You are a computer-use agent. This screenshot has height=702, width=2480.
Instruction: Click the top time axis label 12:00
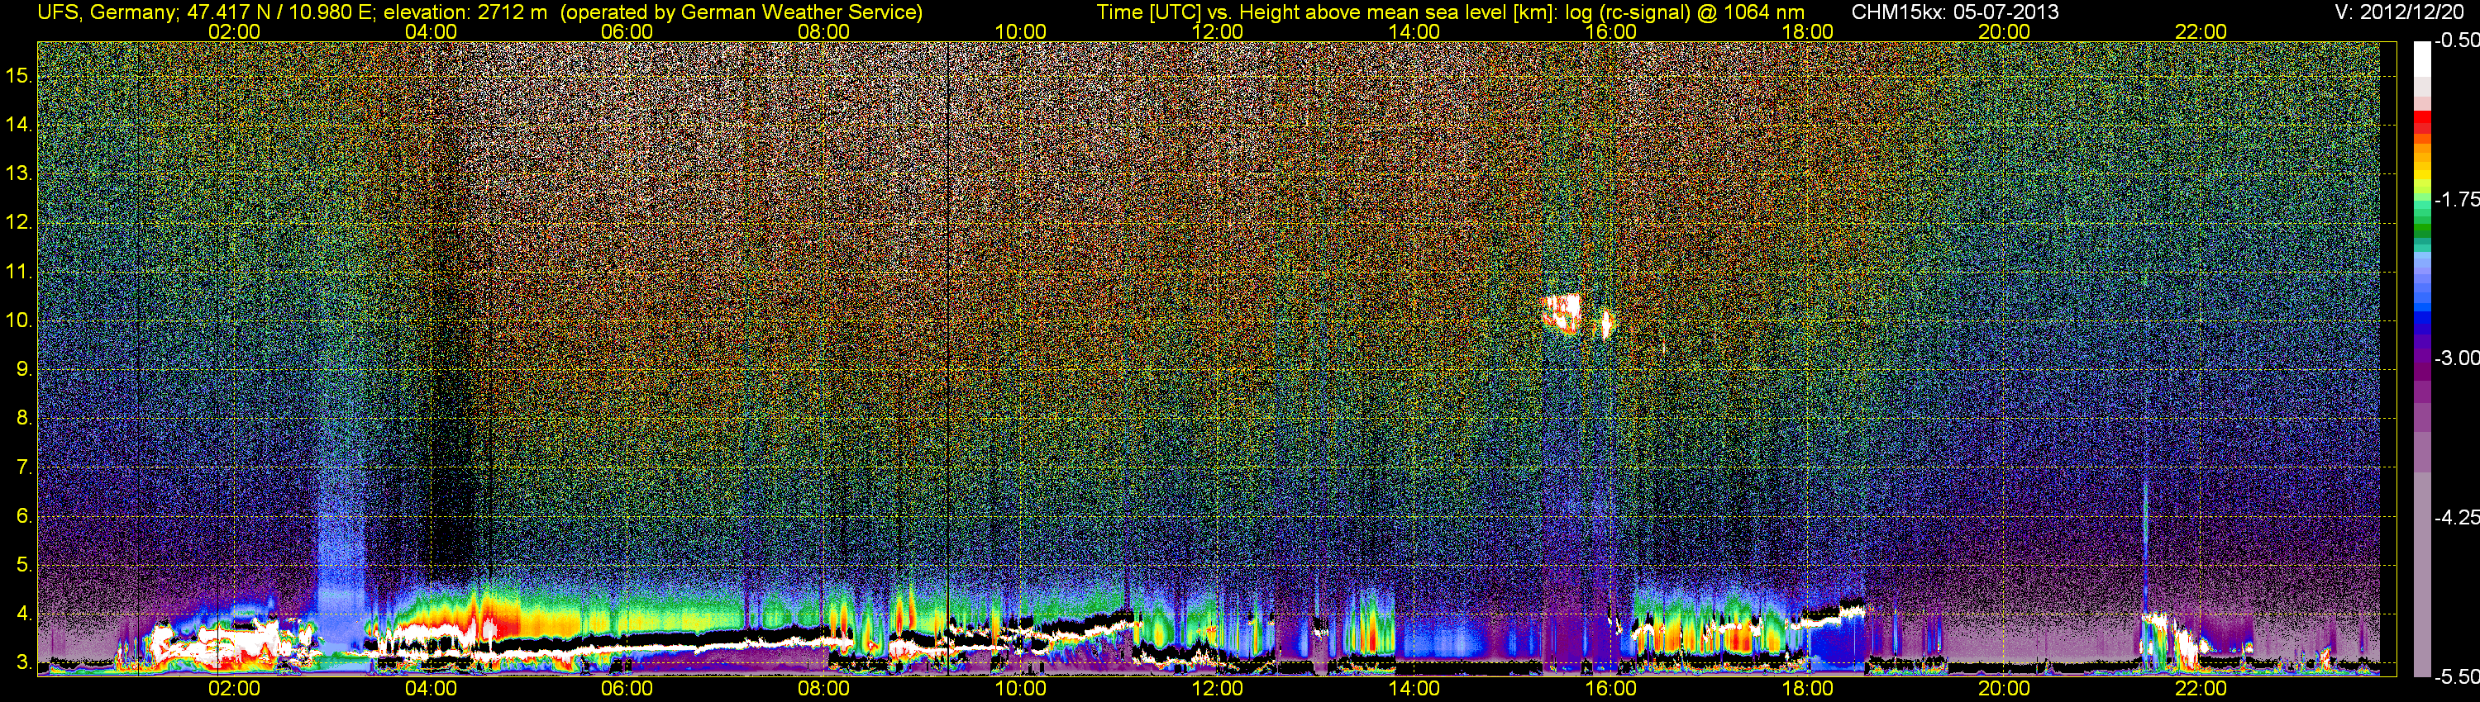click(x=1217, y=31)
